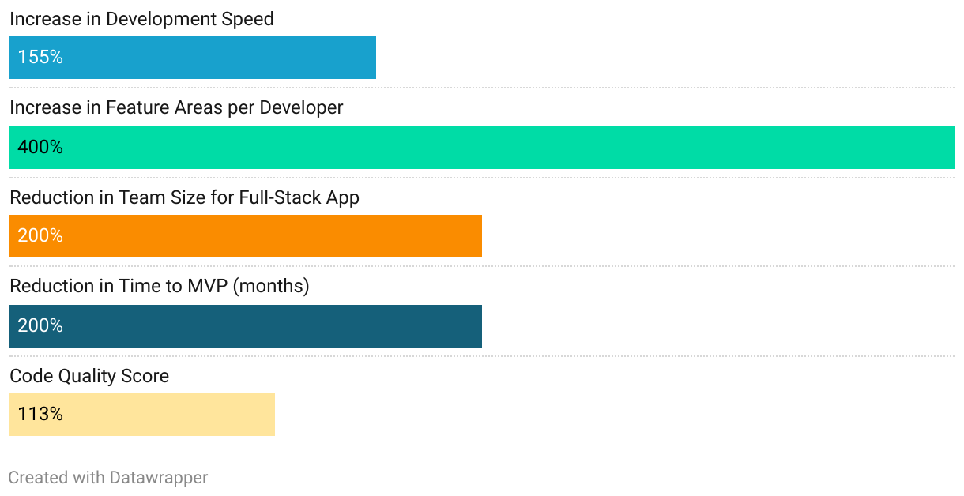Click the 113% value label
This screenshot has height=496, width=964.
click(x=40, y=414)
